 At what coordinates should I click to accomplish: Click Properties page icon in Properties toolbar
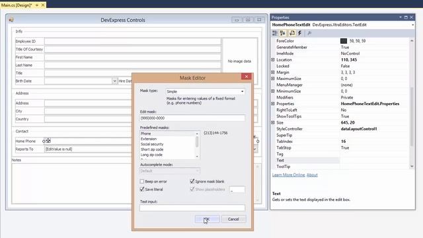[292, 33]
